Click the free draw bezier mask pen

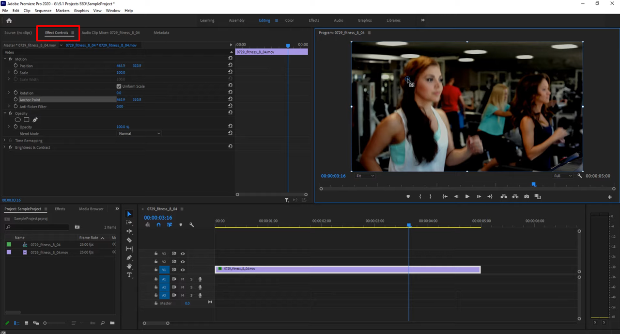click(x=35, y=120)
